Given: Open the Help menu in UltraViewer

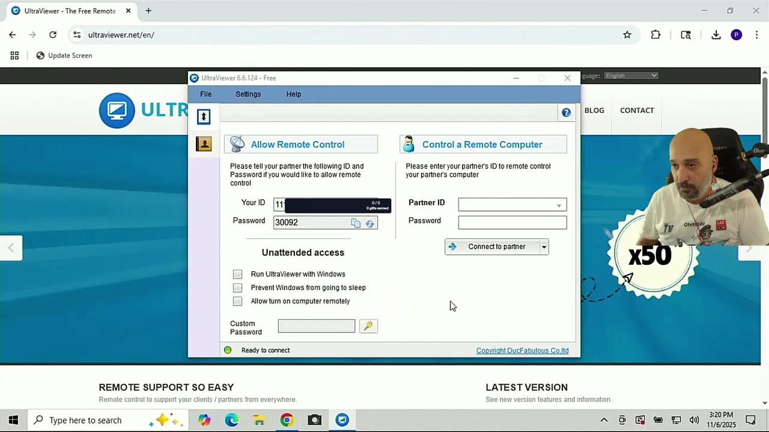Looking at the screenshot, I should tap(294, 94).
